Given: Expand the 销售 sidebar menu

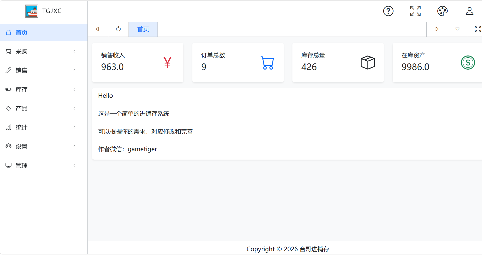Looking at the screenshot, I should 44,70.
